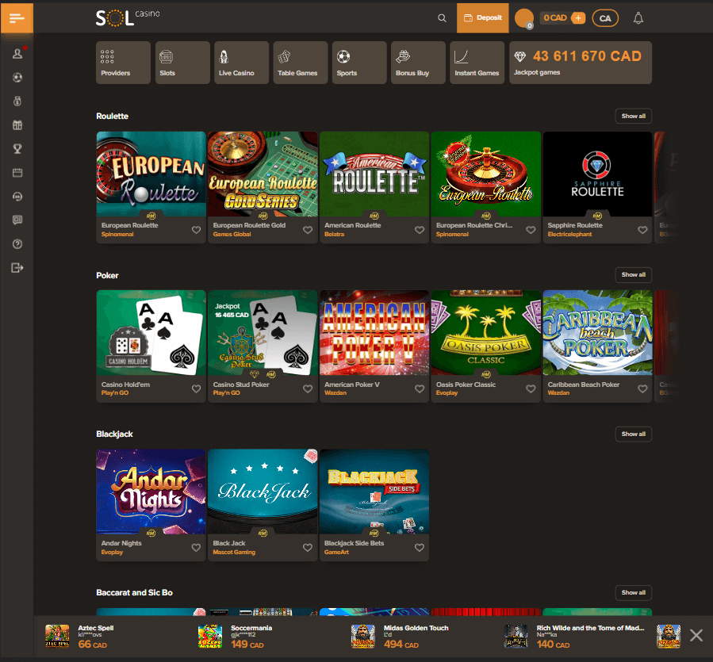713x662 pixels.
Task: Click the 0 CAD balance
Action: coord(555,18)
